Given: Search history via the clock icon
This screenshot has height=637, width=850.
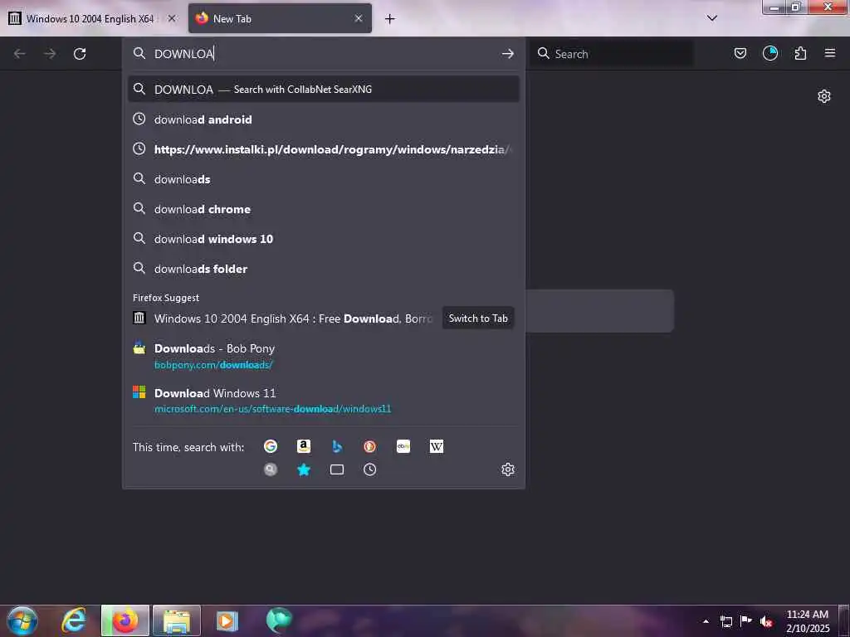Looking at the screenshot, I should pos(369,469).
